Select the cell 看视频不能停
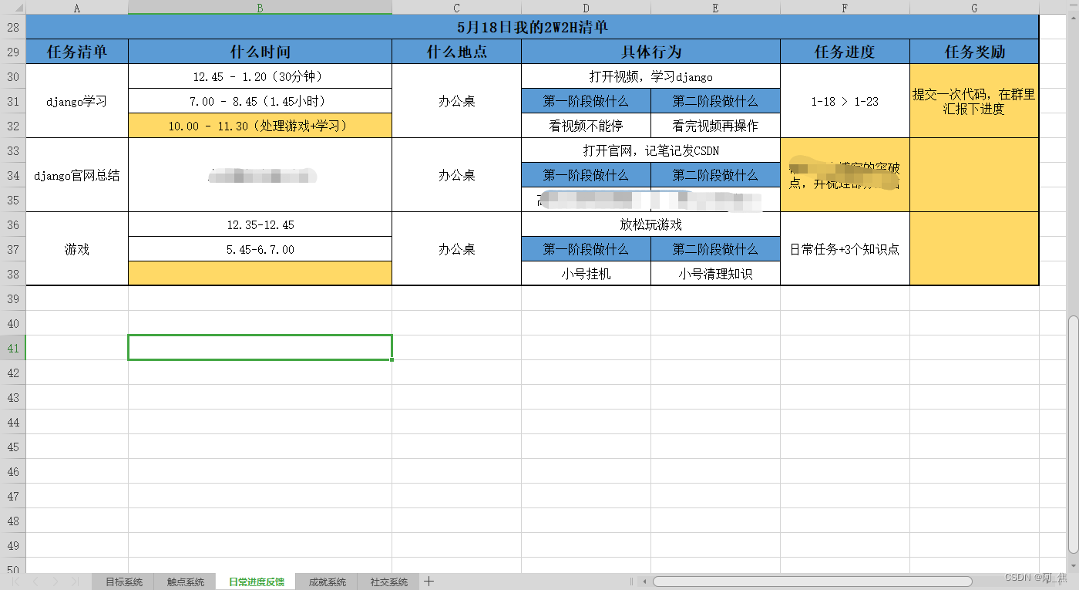 point(586,126)
